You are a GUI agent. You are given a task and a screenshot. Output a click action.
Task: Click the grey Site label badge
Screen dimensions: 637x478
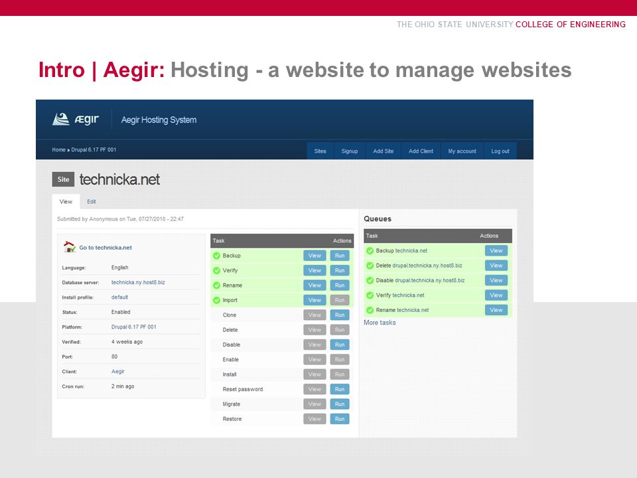click(63, 179)
